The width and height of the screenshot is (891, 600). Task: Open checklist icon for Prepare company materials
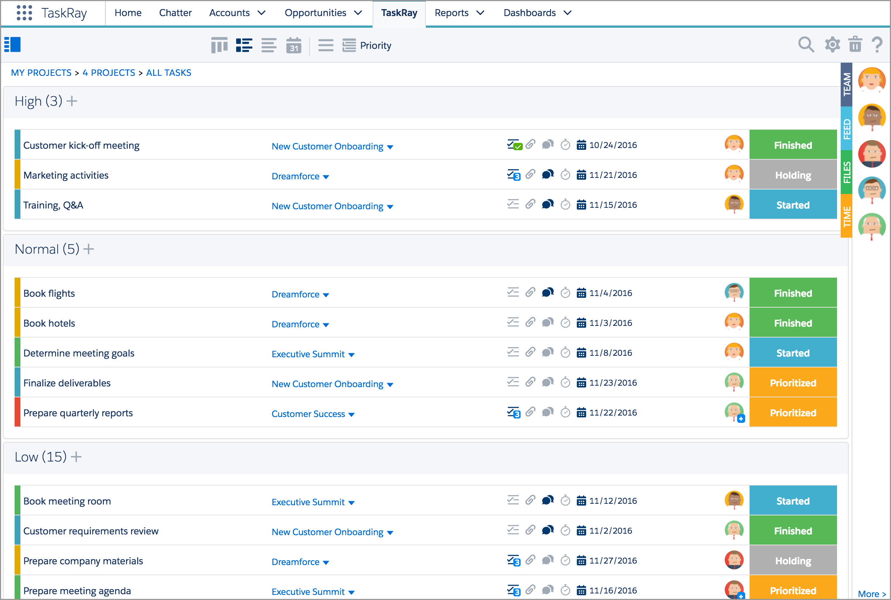[x=514, y=561]
